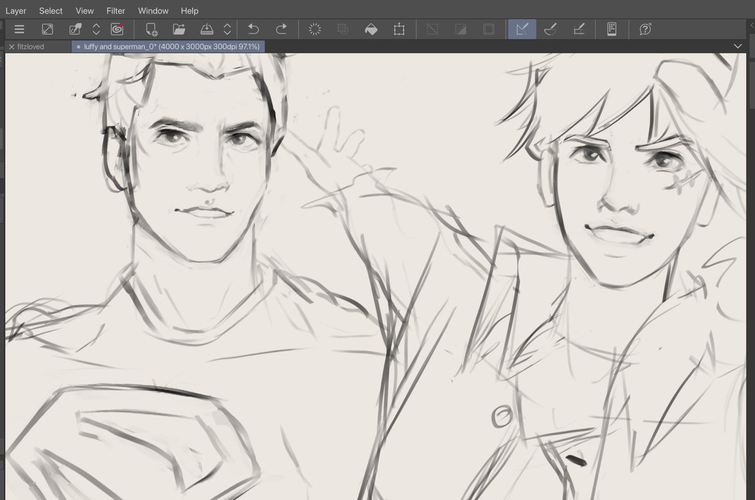Open the save options chevron
The height and width of the screenshot is (500, 755).
tap(227, 29)
